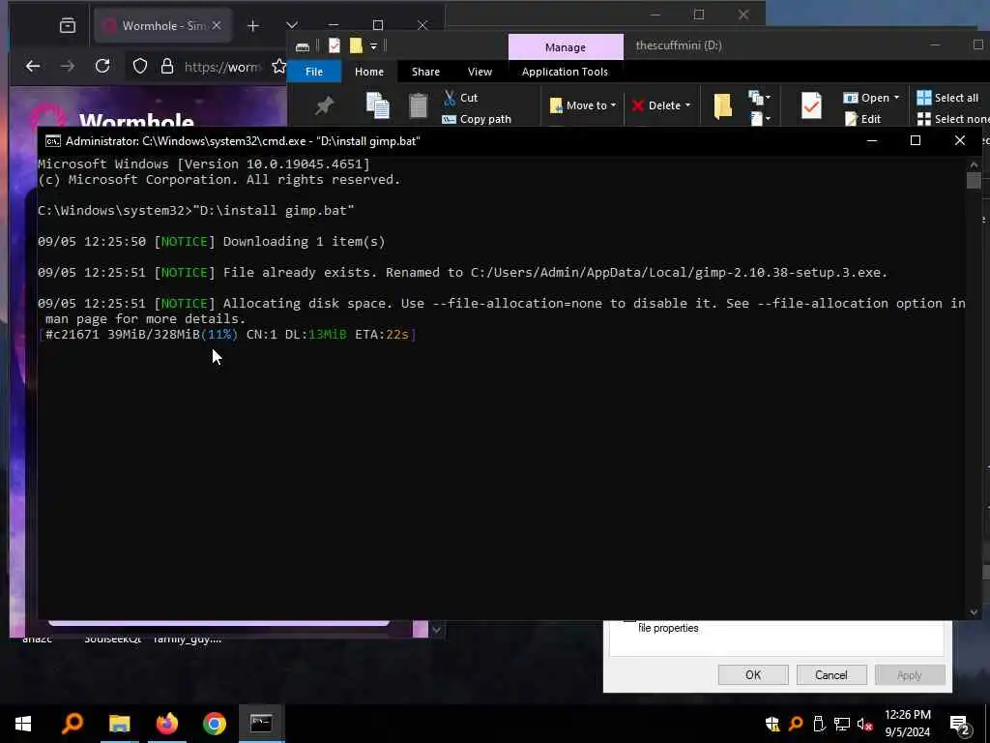Click Cut in the Explorer ribbon
The height and width of the screenshot is (743, 990).
point(461,98)
